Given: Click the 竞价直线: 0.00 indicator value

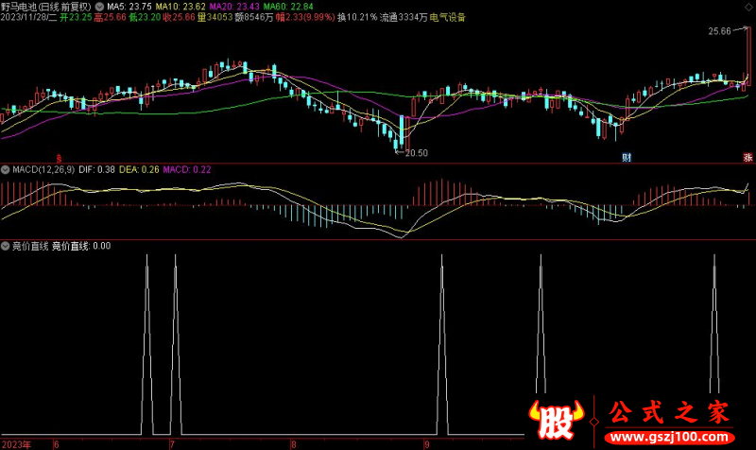Looking at the screenshot, I should click(81, 246).
